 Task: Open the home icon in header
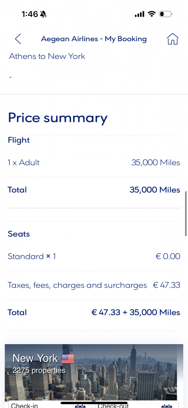[x=173, y=39]
